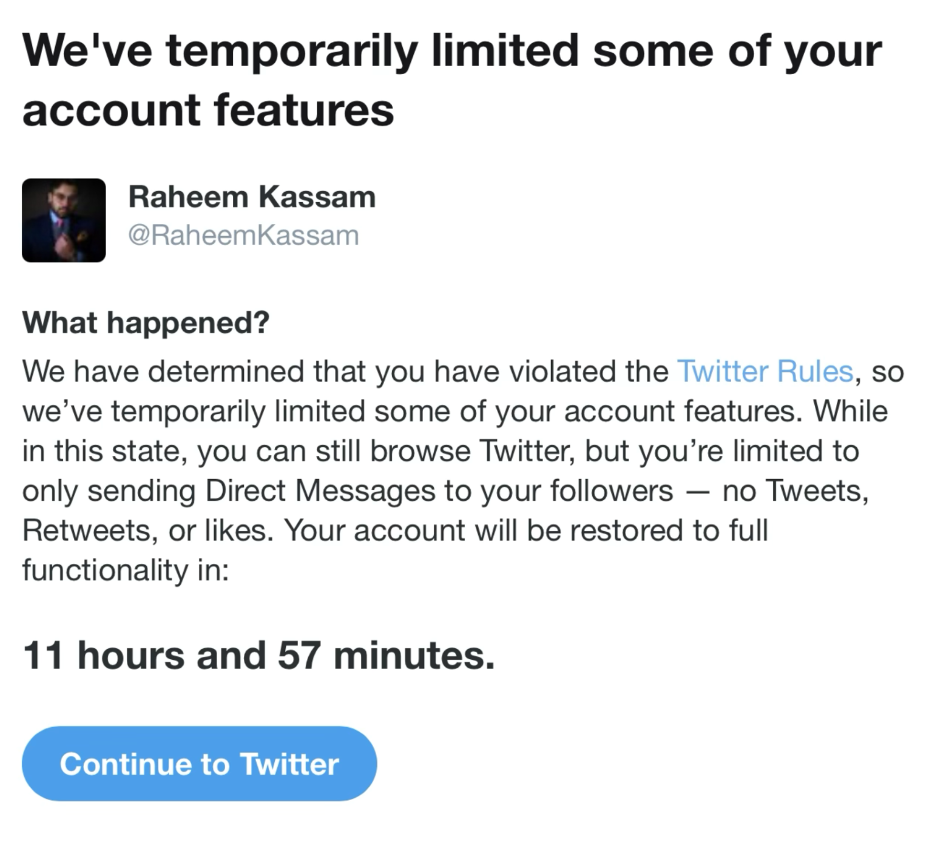Open the Twitter Rules link
Viewport: 932px width, 851px height.
pos(765,371)
